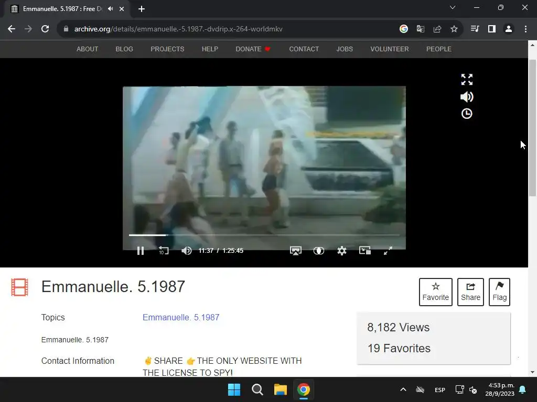Open video player settings gear
Viewport: 537px width, 402px height.
coord(341,251)
